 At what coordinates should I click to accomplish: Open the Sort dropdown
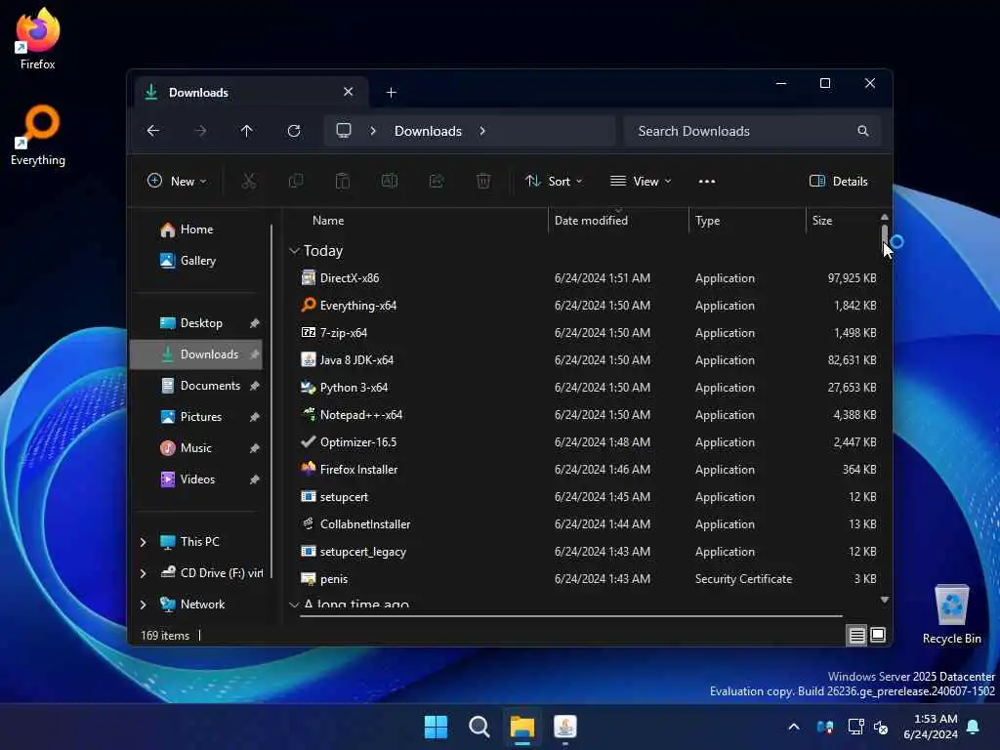click(x=554, y=181)
